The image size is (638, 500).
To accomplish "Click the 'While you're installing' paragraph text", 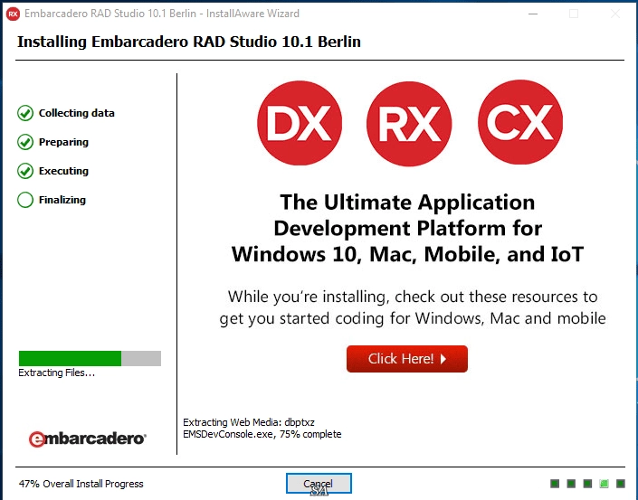I will click(413, 307).
